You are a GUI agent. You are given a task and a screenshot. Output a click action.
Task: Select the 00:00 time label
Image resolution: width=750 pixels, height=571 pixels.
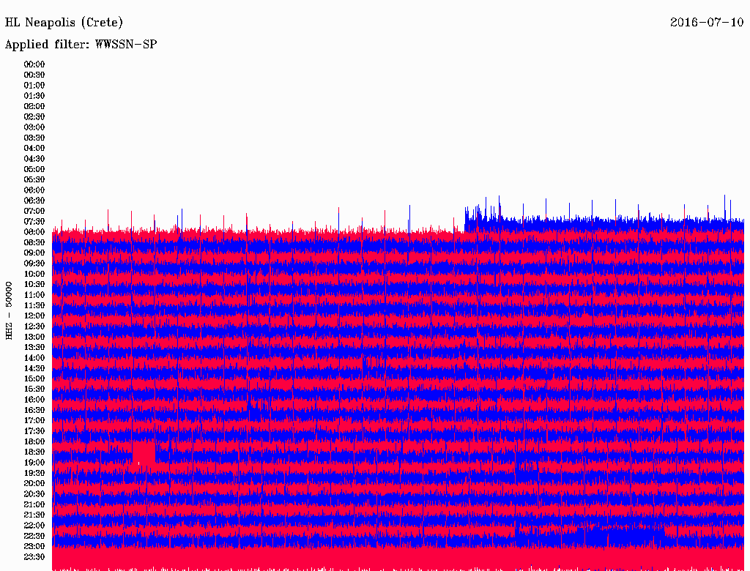(x=34, y=64)
